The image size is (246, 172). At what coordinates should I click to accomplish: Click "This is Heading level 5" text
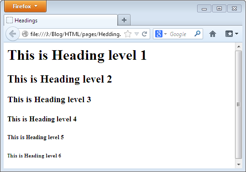coord(36,137)
